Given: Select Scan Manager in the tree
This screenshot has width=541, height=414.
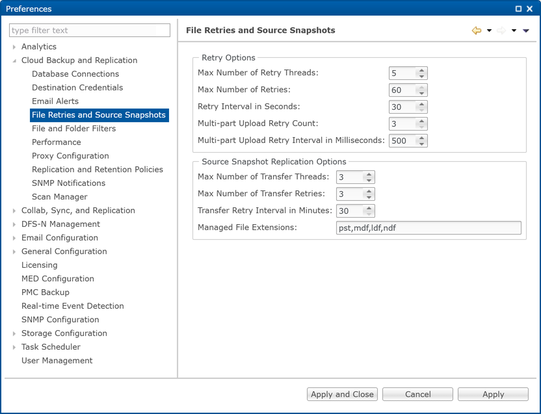Looking at the screenshot, I should [59, 197].
